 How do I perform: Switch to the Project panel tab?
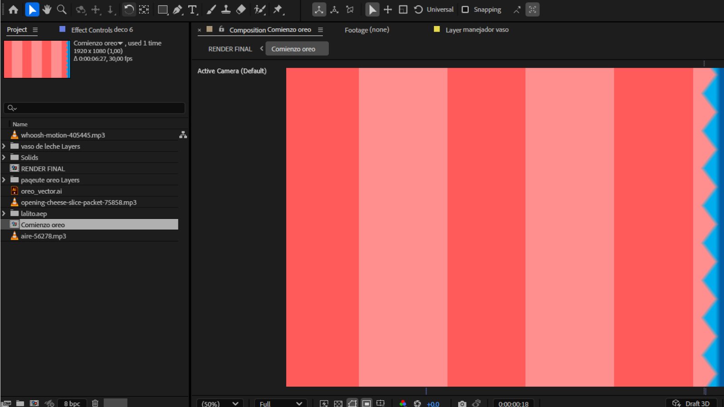(17, 29)
